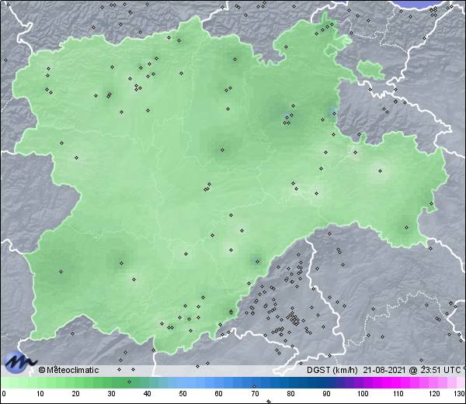Click the 130 label on the wind scale
This screenshot has height=404, width=466.
click(460, 394)
